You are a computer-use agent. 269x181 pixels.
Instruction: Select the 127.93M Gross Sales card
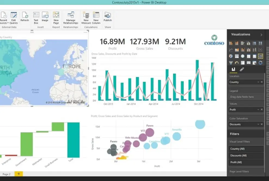[x=145, y=44]
